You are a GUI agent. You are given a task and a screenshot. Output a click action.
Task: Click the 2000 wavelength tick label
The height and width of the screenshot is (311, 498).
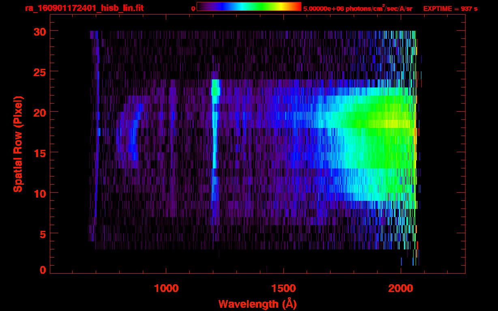[401, 288]
